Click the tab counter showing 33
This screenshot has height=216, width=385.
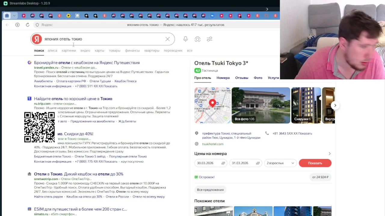pos(7,16)
